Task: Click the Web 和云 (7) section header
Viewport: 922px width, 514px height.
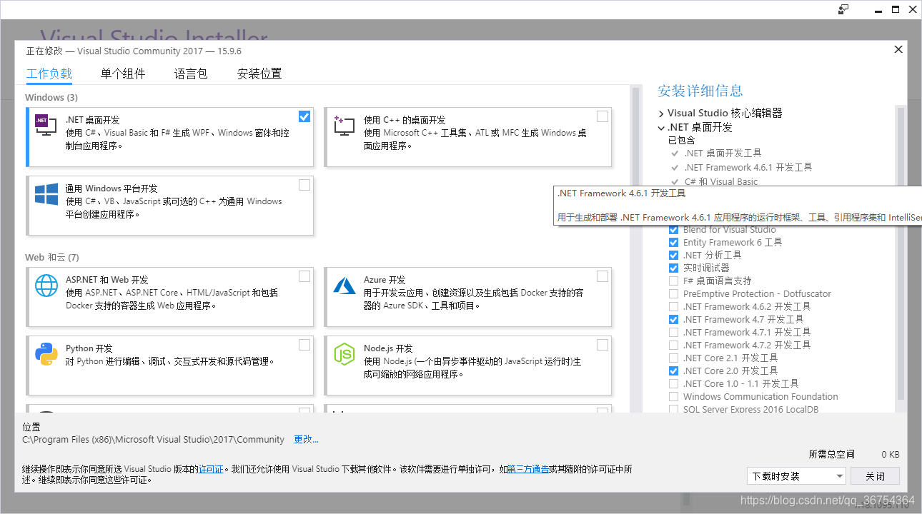Action: (x=52, y=257)
